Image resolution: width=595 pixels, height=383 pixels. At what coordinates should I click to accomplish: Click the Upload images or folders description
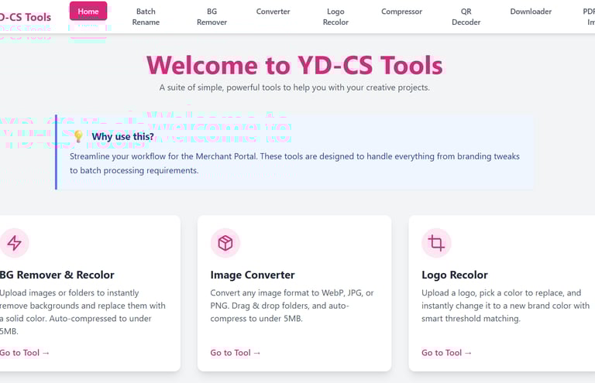[x=83, y=312]
